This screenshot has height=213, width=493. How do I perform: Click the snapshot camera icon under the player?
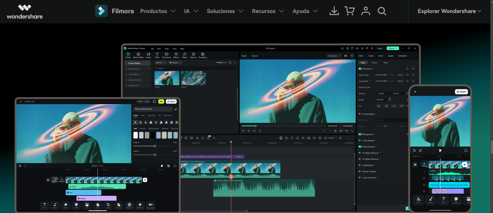click(x=341, y=131)
